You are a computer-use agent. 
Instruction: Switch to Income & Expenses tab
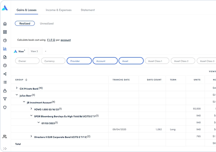(x=59, y=10)
